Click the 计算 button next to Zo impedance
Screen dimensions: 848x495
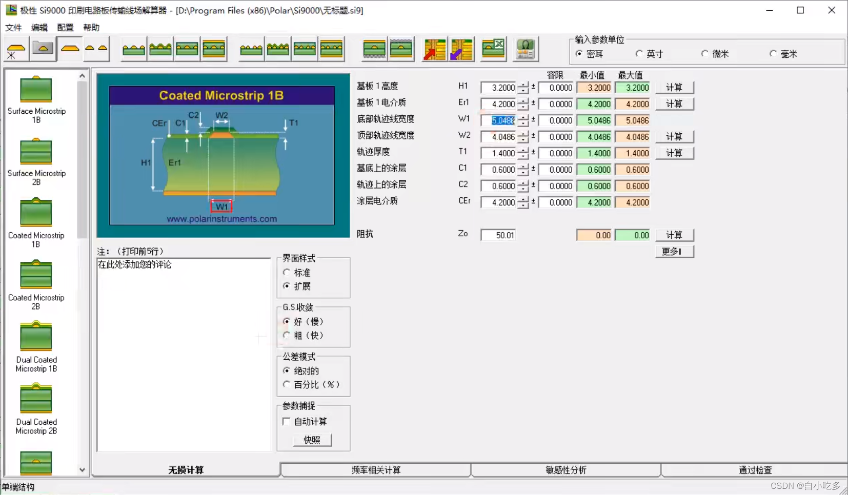674,235
